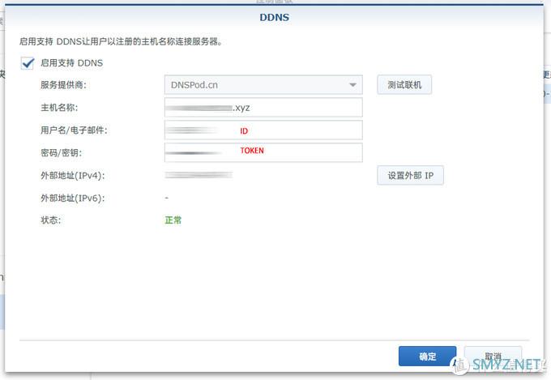Click the blurred IPv4 address value
551x380 pixels.
coord(199,175)
